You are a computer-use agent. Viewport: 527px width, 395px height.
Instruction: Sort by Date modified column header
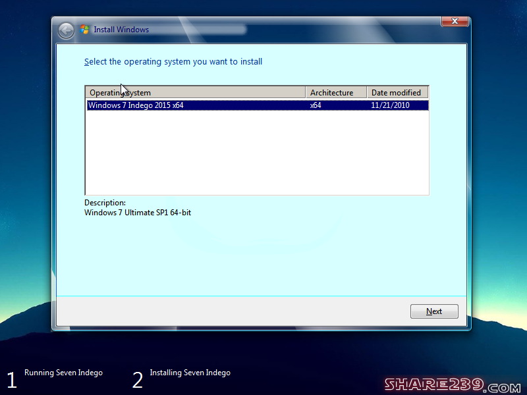[x=398, y=92]
